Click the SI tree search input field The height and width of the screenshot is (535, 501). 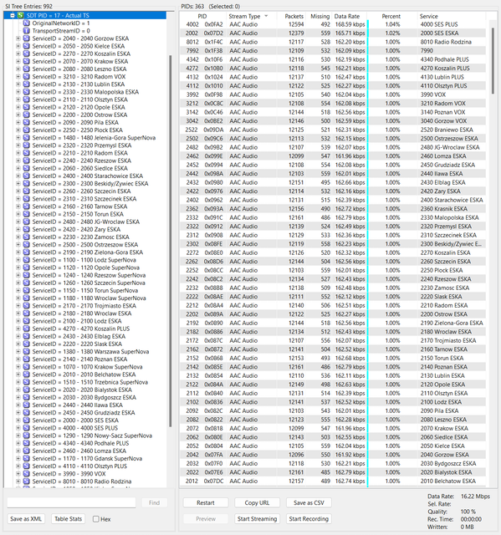[71, 502]
